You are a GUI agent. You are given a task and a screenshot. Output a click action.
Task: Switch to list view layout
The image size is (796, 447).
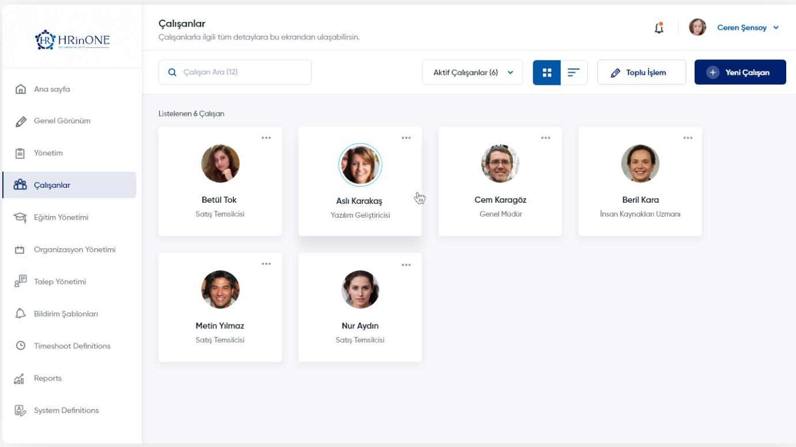coord(574,73)
